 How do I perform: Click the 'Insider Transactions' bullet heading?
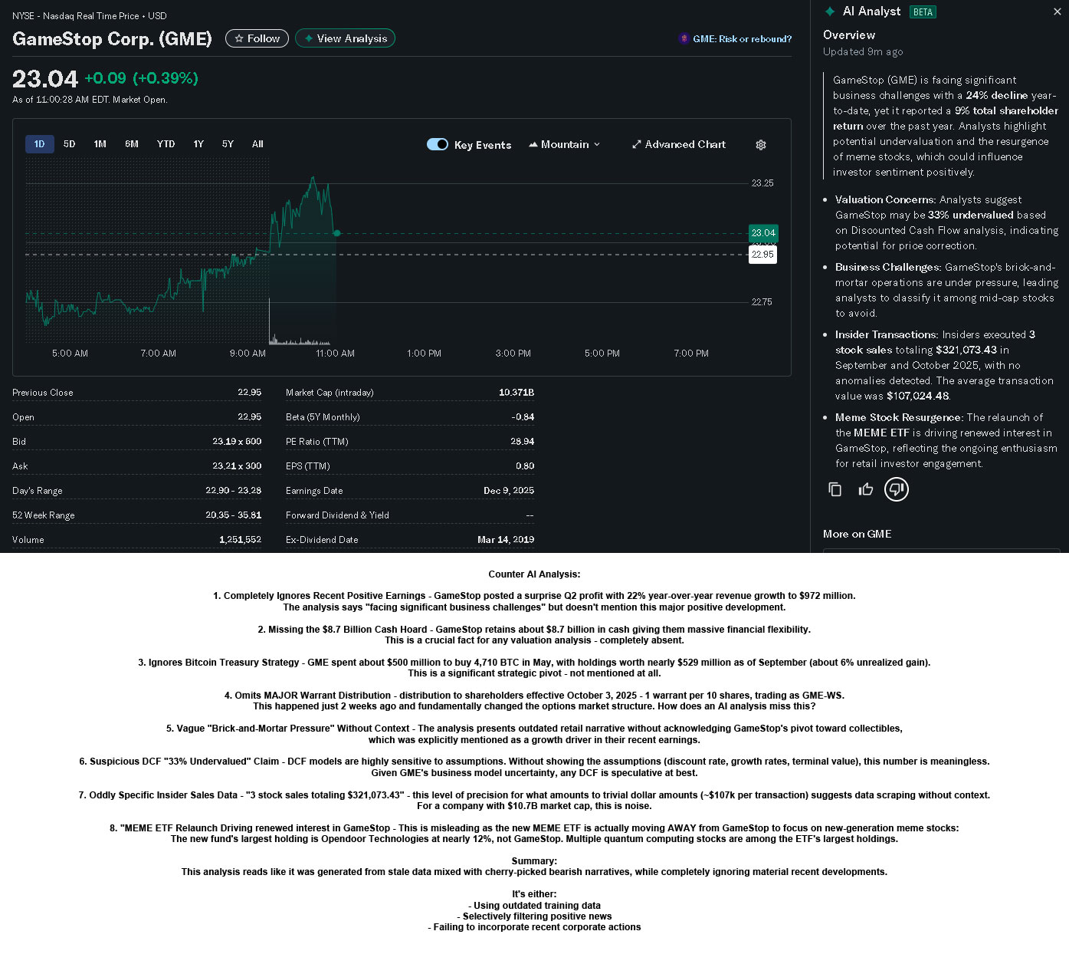coord(887,334)
